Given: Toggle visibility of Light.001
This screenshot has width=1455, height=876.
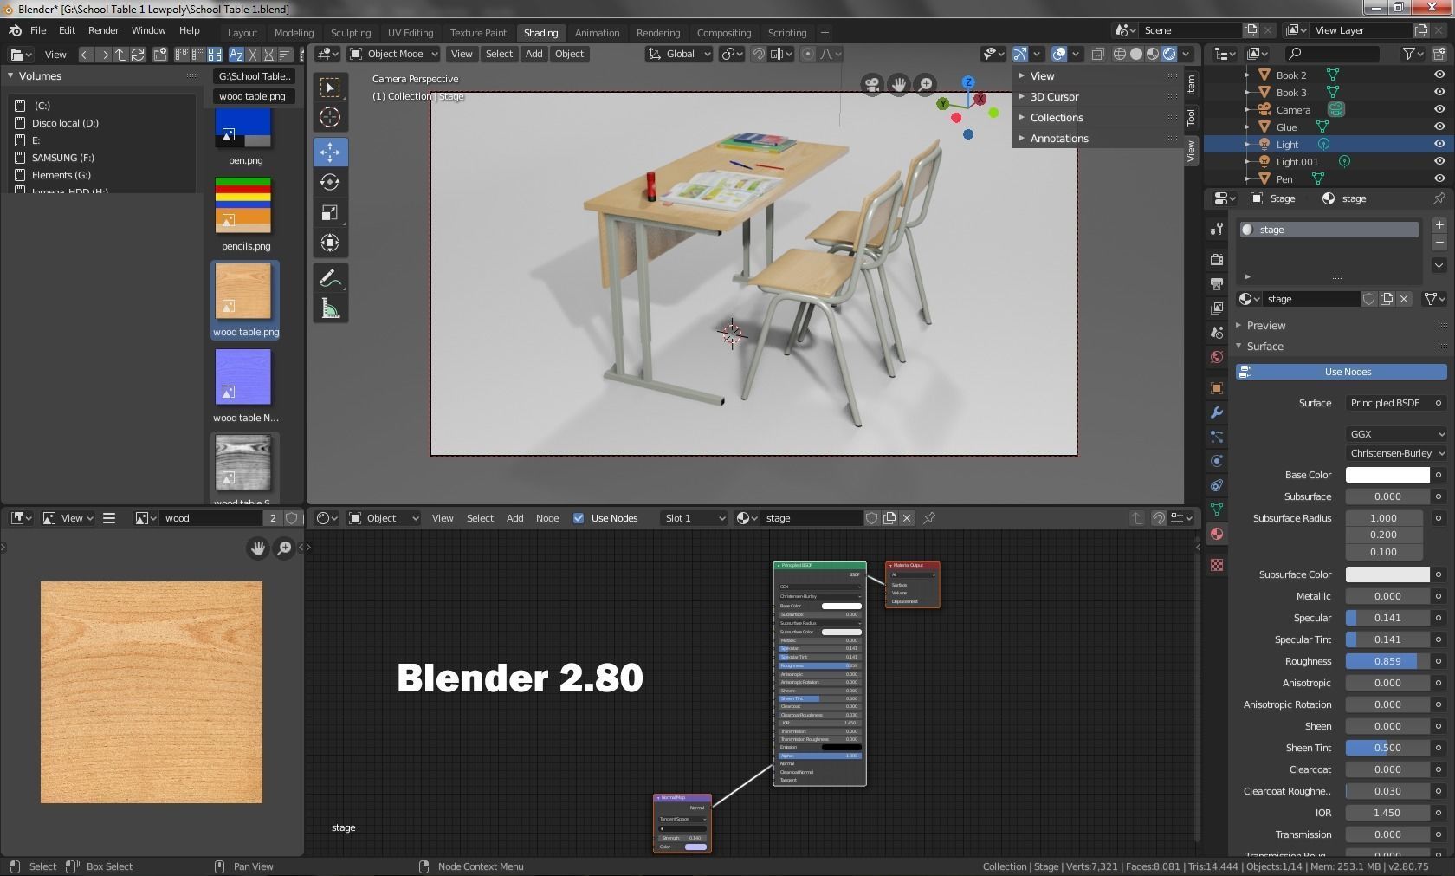Looking at the screenshot, I should 1439,162.
